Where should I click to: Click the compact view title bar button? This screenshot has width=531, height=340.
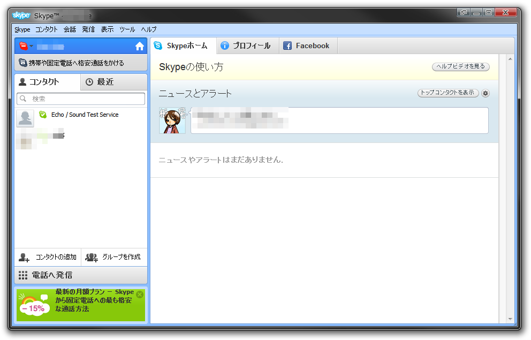point(463,12)
